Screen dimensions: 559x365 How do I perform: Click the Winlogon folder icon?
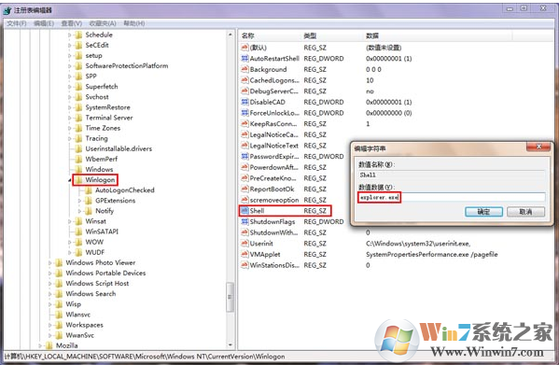tap(78, 179)
